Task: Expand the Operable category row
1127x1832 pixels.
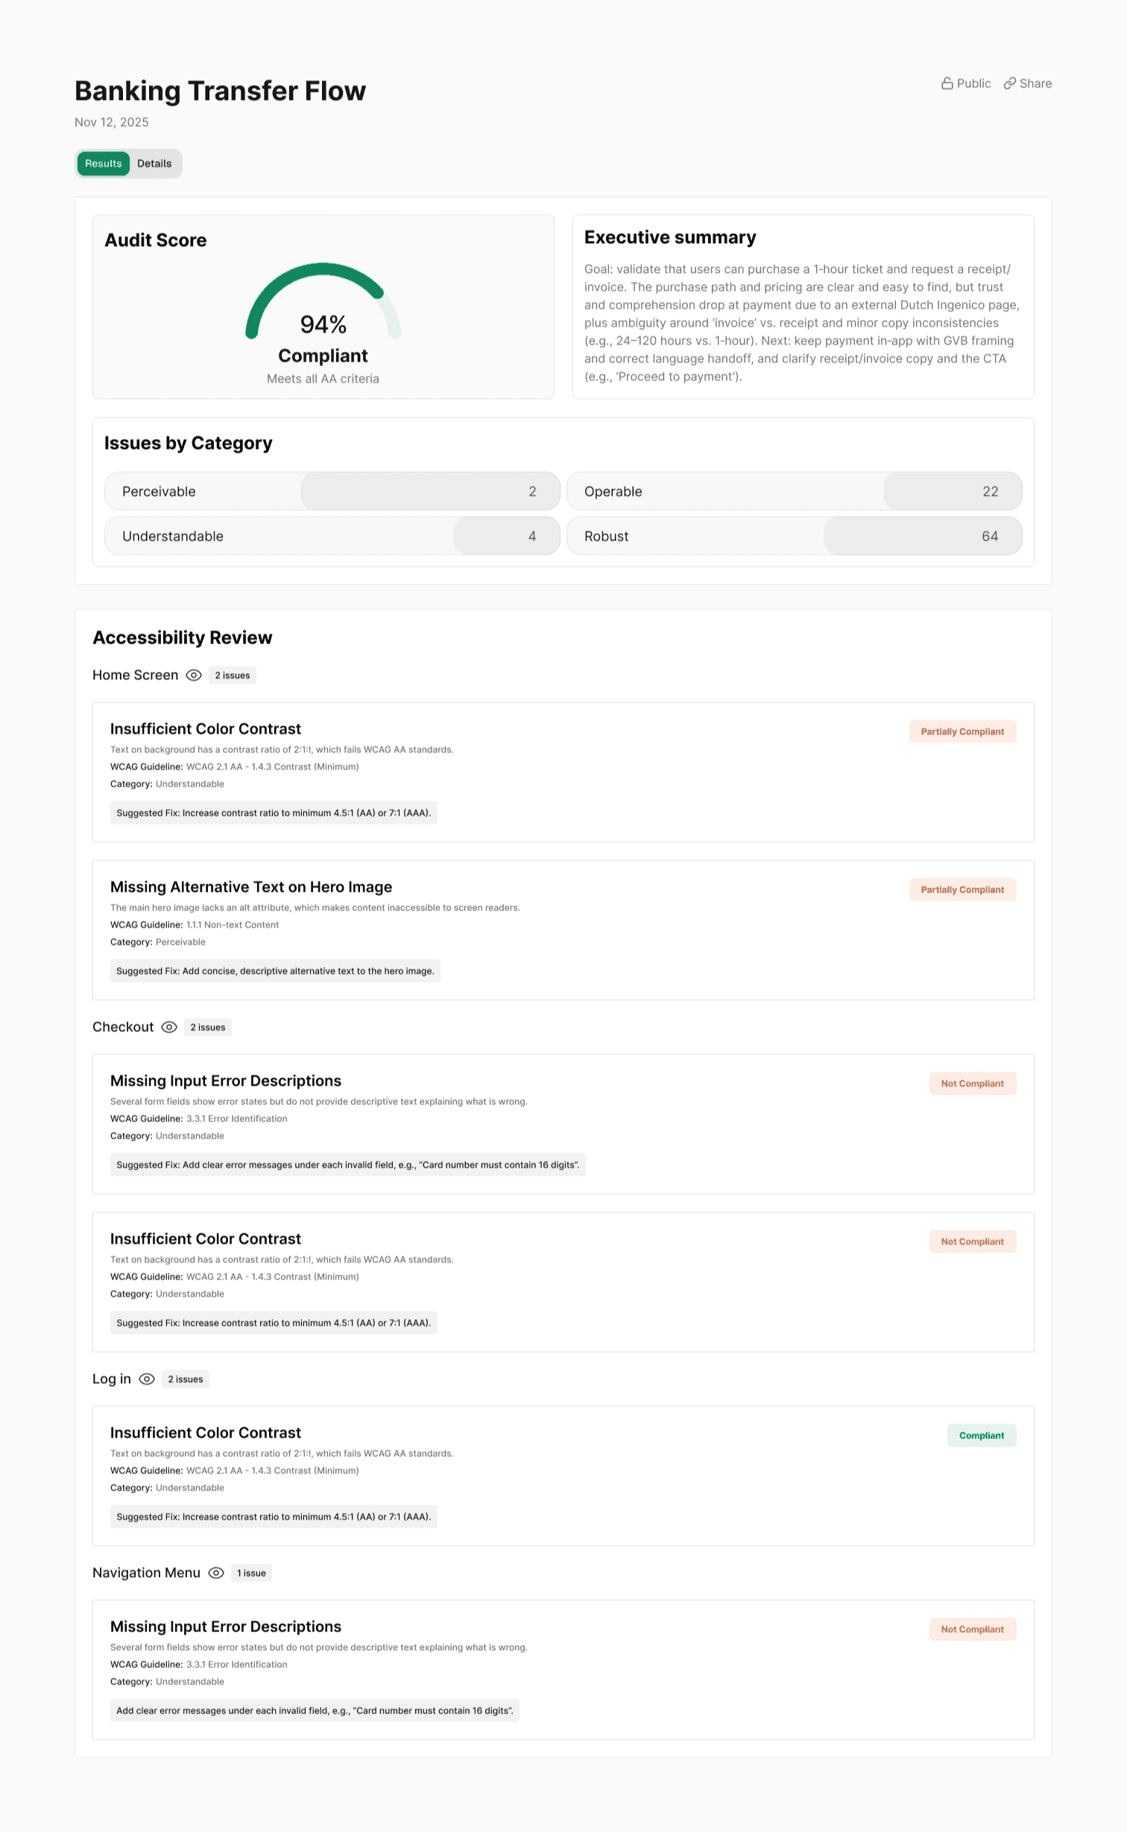Action: coord(794,491)
